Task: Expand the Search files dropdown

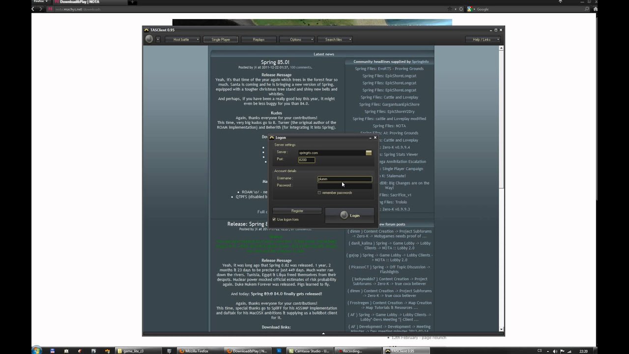Action: click(x=335, y=39)
